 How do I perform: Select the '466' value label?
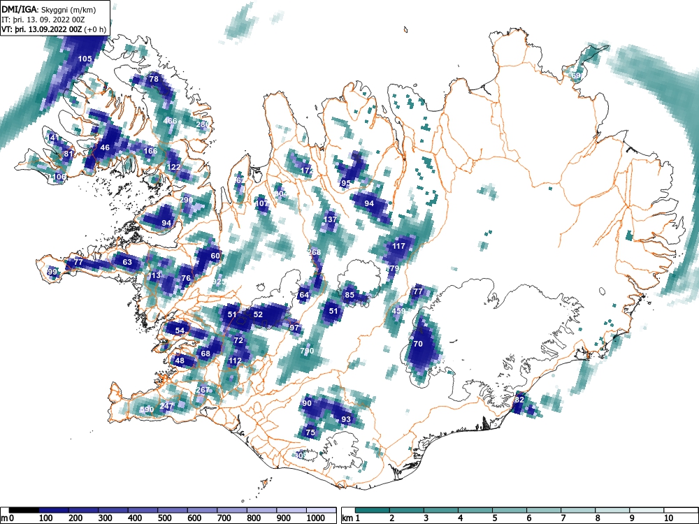click(170, 120)
